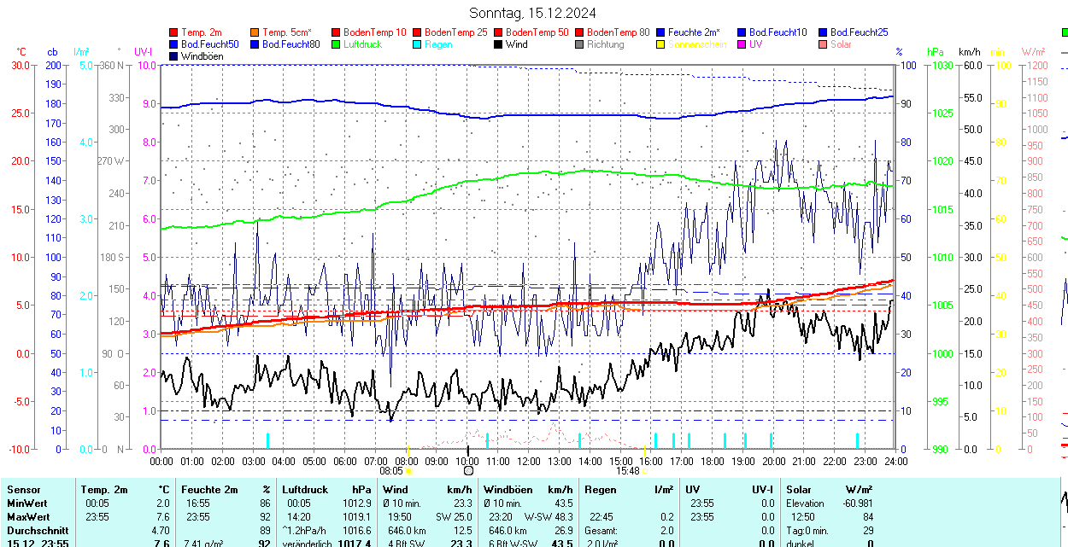Click the magenta UV legend marker

pyautogui.click(x=742, y=44)
